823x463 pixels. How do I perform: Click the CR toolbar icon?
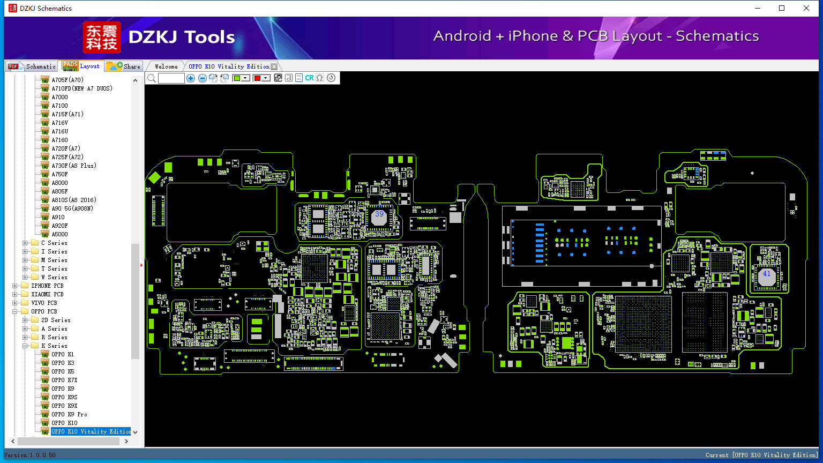pos(309,78)
